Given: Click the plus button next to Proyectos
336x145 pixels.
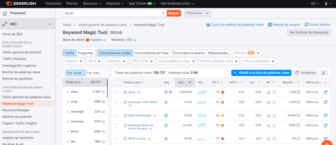Looking at the screenshot, I should 207,13.
